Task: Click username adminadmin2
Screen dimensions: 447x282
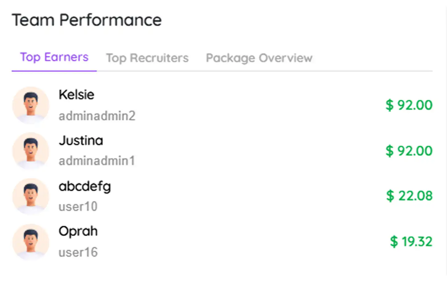Action: tap(97, 116)
